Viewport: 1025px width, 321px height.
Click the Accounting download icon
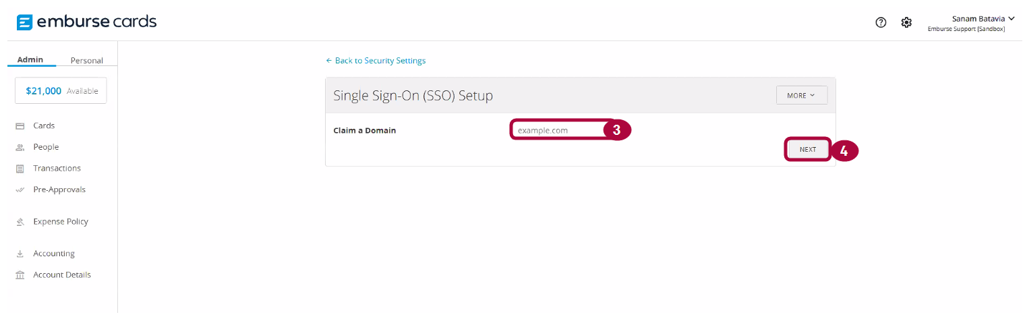[20, 254]
